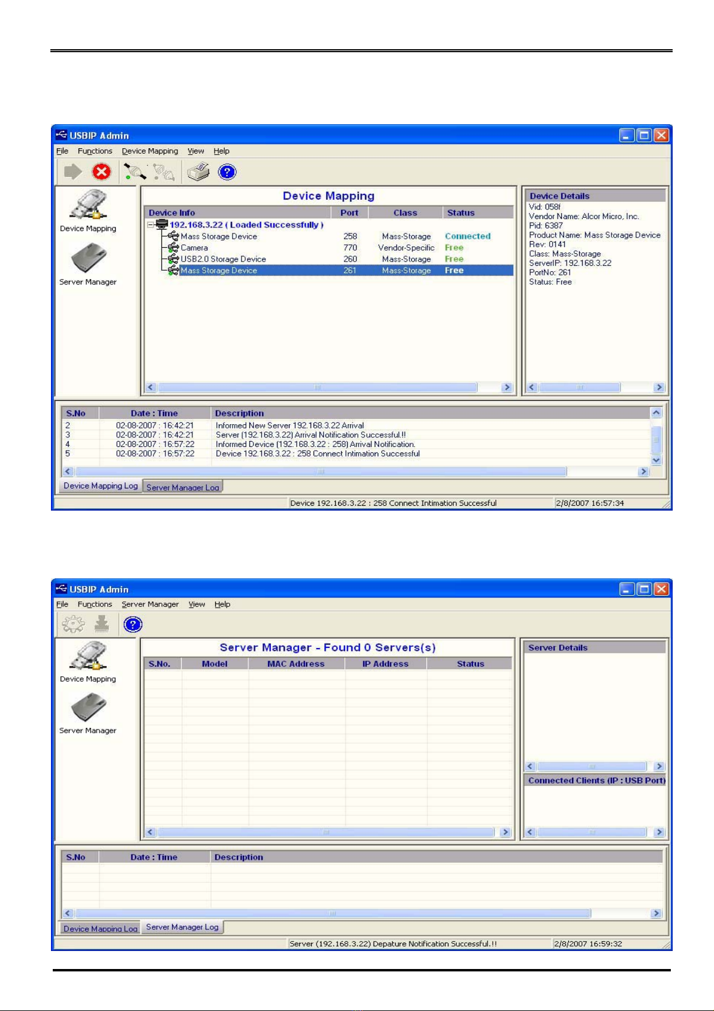Click 'Vendor Name: Alcor Micro, Inc.' in Device Details
714x1011 pixels.
point(584,217)
